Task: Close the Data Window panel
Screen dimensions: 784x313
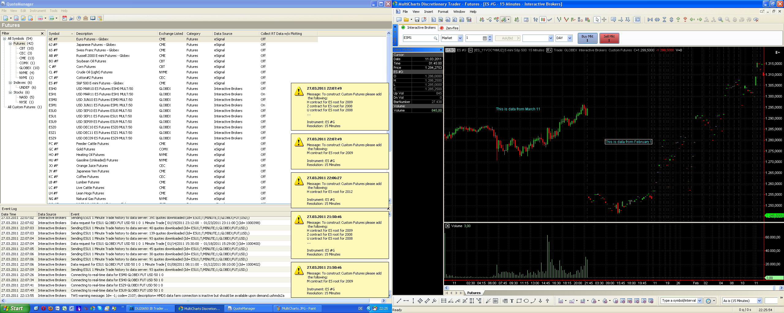Action: coord(441,50)
